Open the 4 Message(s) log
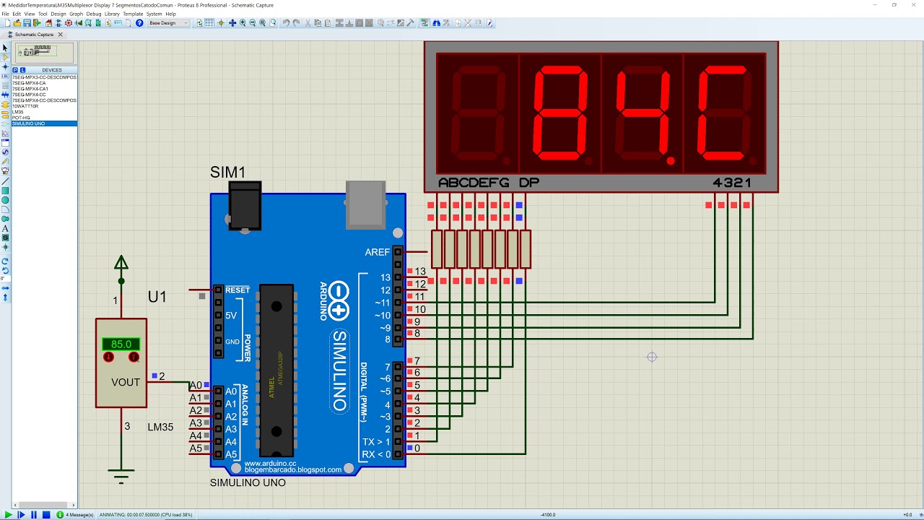This screenshot has width=924, height=520. (75, 515)
